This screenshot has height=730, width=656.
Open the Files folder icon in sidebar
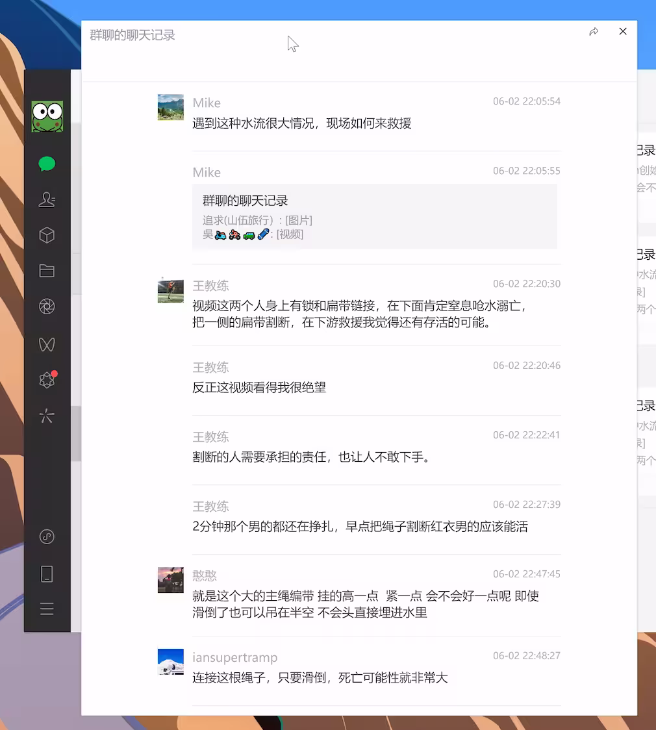coord(47,271)
